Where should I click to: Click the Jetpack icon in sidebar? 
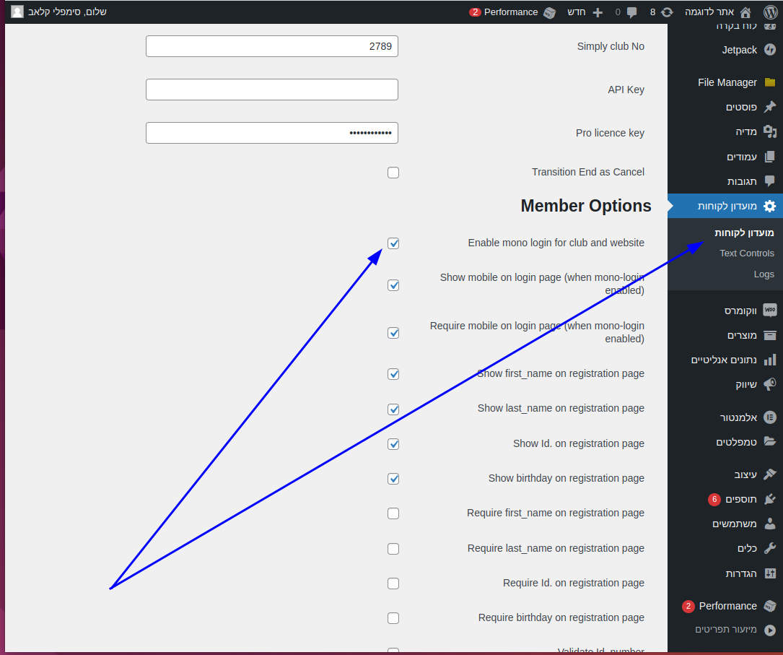(x=770, y=50)
